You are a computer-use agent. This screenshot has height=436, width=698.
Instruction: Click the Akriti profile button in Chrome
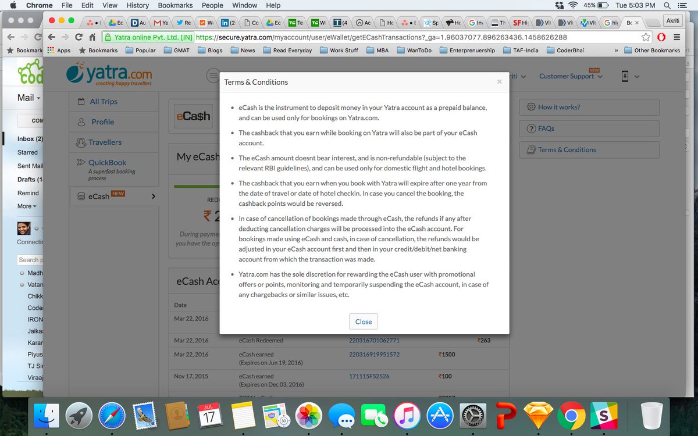coord(673,20)
